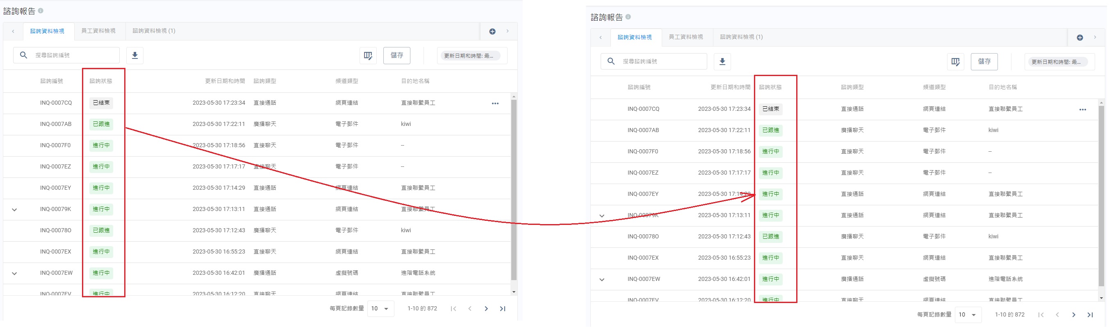1116x330 pixels.
Task: Focus the 搜尋諮詢編號 search field in right panel
Action: [x=660, y=62]
